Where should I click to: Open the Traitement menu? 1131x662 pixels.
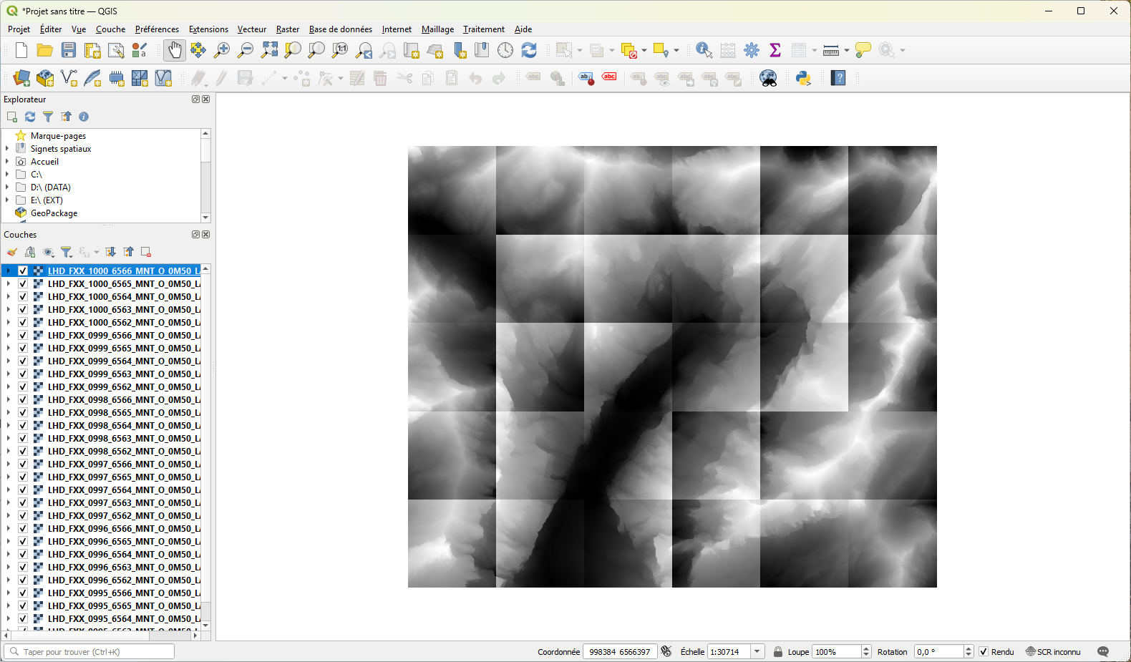point(483,29)
